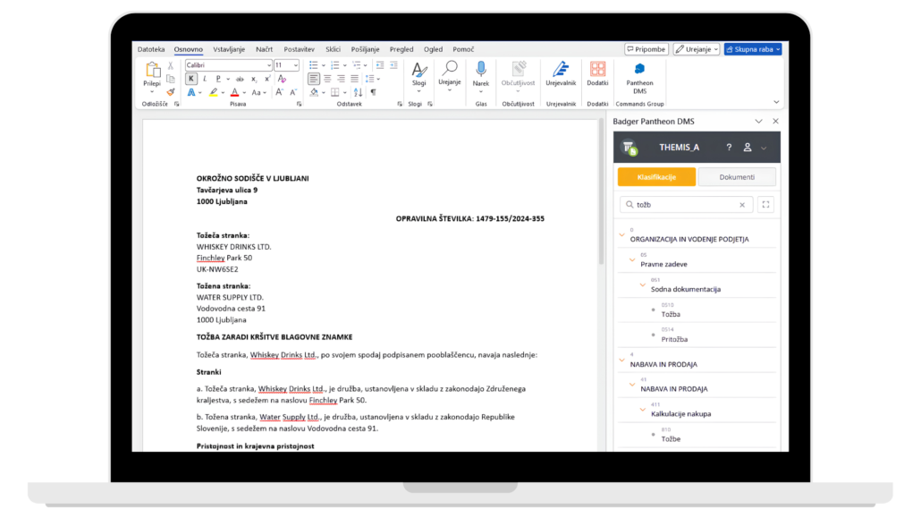Toggle underline P formatting
Viewport: 921px width, 518px height.
click(218, 79)
